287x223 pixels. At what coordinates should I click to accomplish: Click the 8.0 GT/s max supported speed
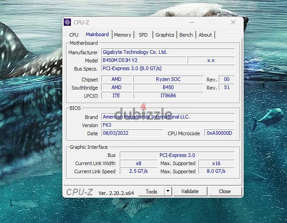216,171
